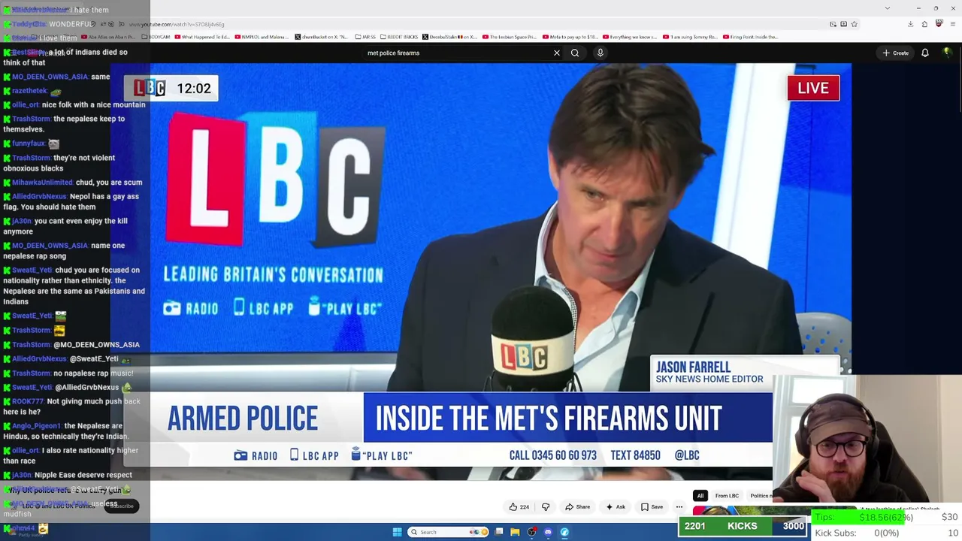The image size is (962, 541).
Task: Click the '@MO_DEEN_OWNS_ASIA' mention in chat
Action: click(x=96, y=345)
